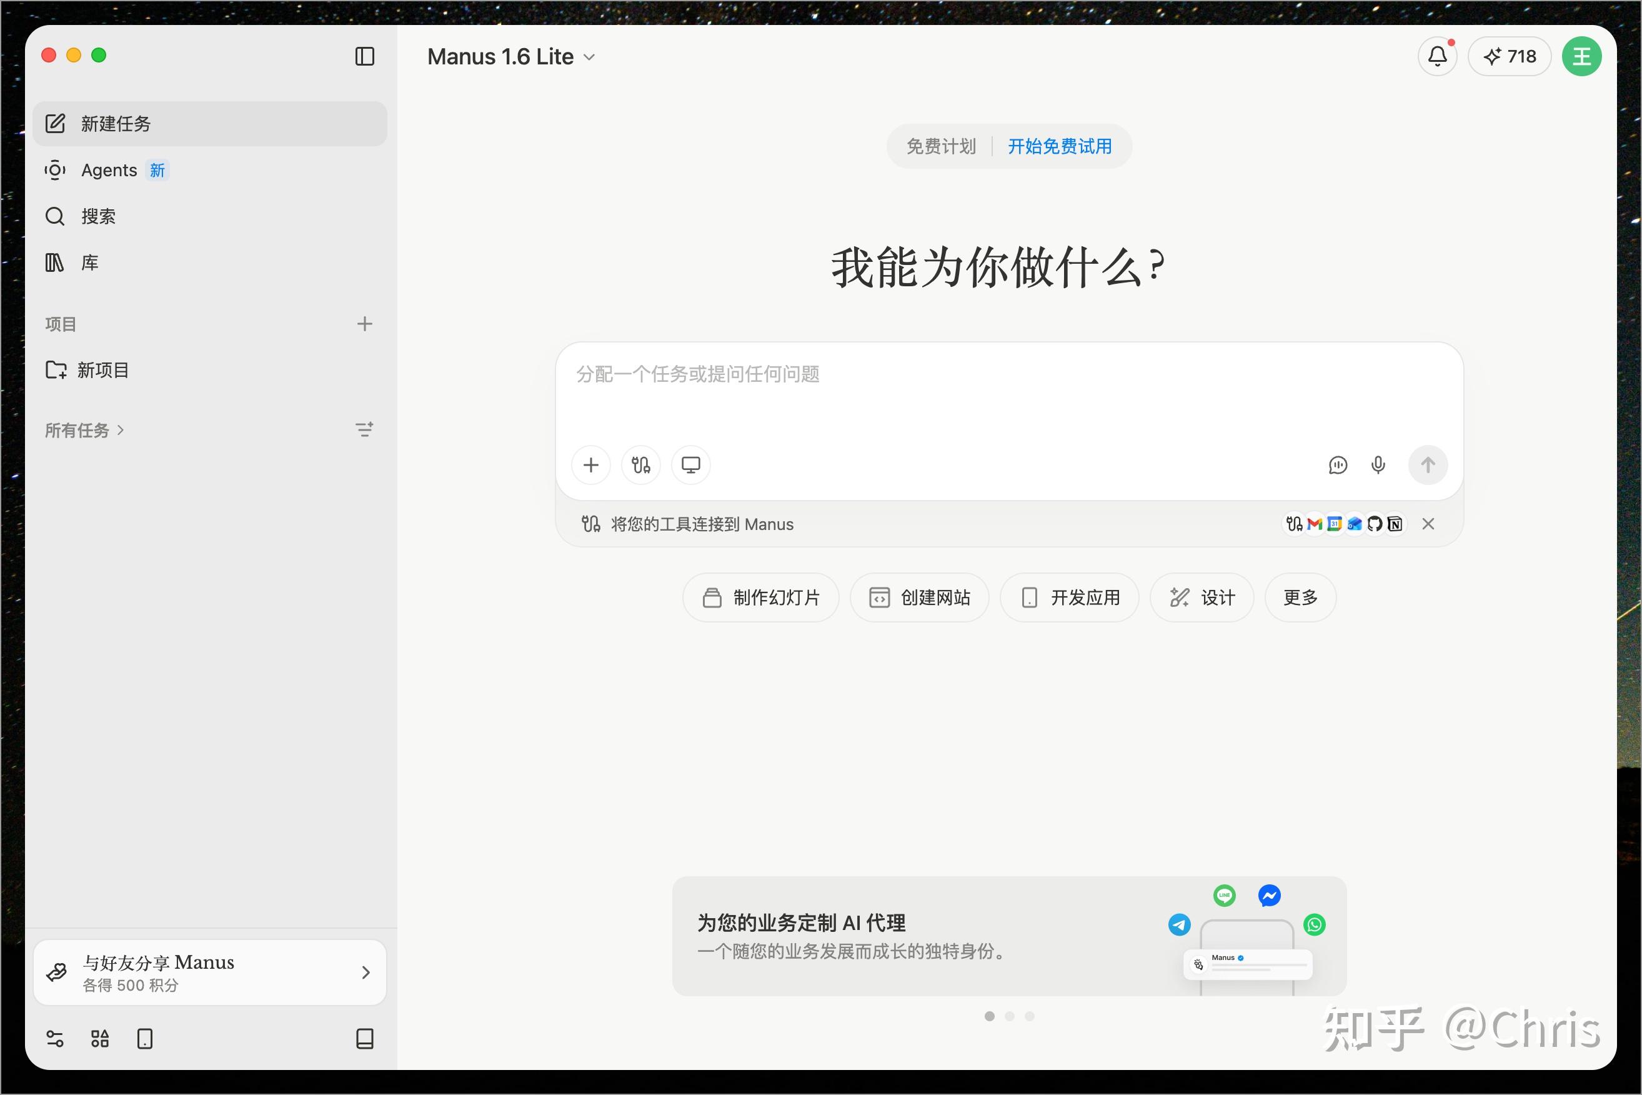Open settings sliders icon at sidebar bottom
This screenshot has width=1642, height=1095.
tap(54, 1038)
